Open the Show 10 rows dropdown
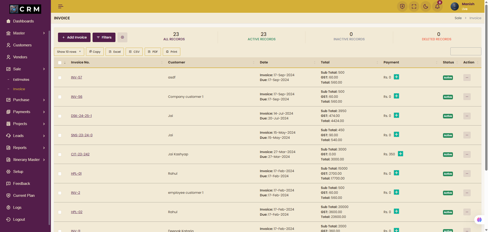 (x=69, y=52)
